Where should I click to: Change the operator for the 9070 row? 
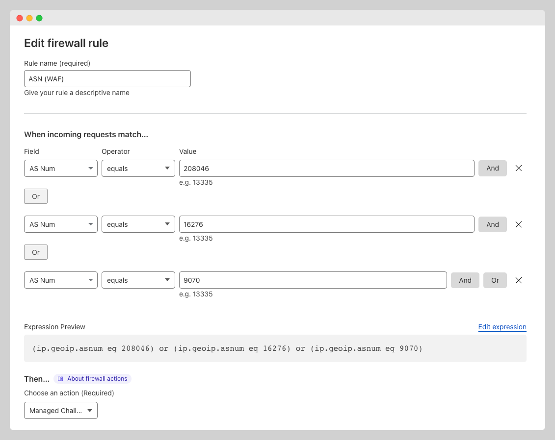[x=138, y=280]
